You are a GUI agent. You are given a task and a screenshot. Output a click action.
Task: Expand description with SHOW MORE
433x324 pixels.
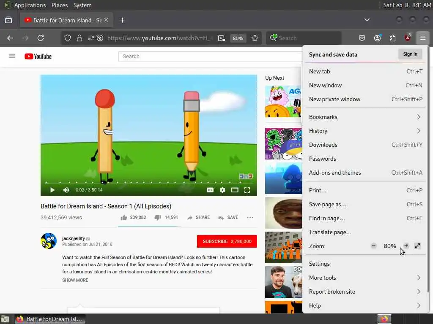tap(75, 280)
